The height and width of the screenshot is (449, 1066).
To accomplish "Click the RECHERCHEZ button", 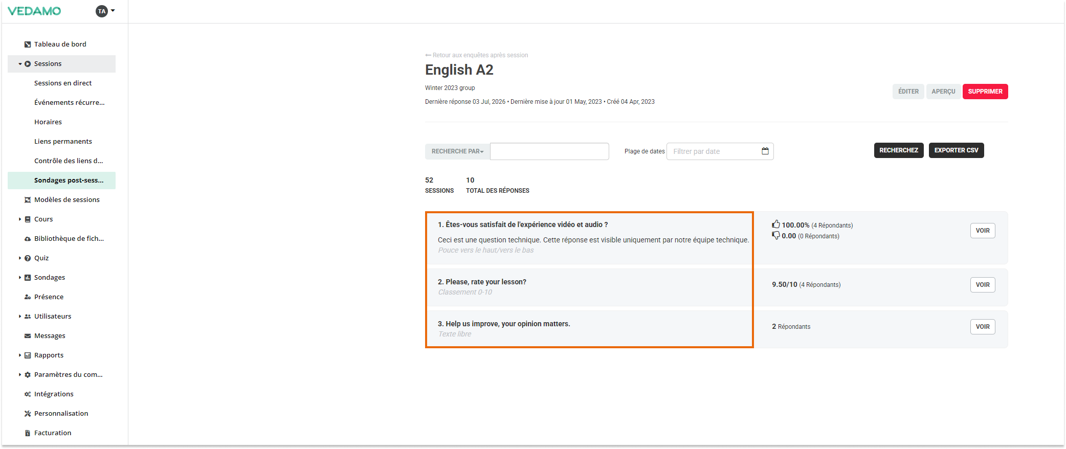I will (x=899, y=150).
